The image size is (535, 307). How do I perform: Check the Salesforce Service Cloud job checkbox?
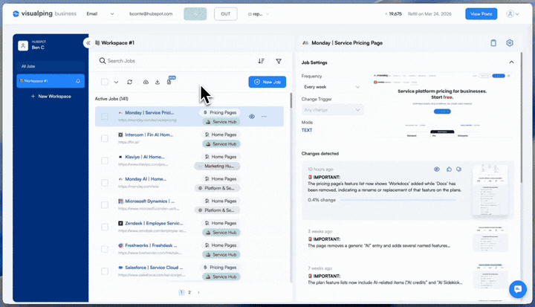click(x=105, y=271)
